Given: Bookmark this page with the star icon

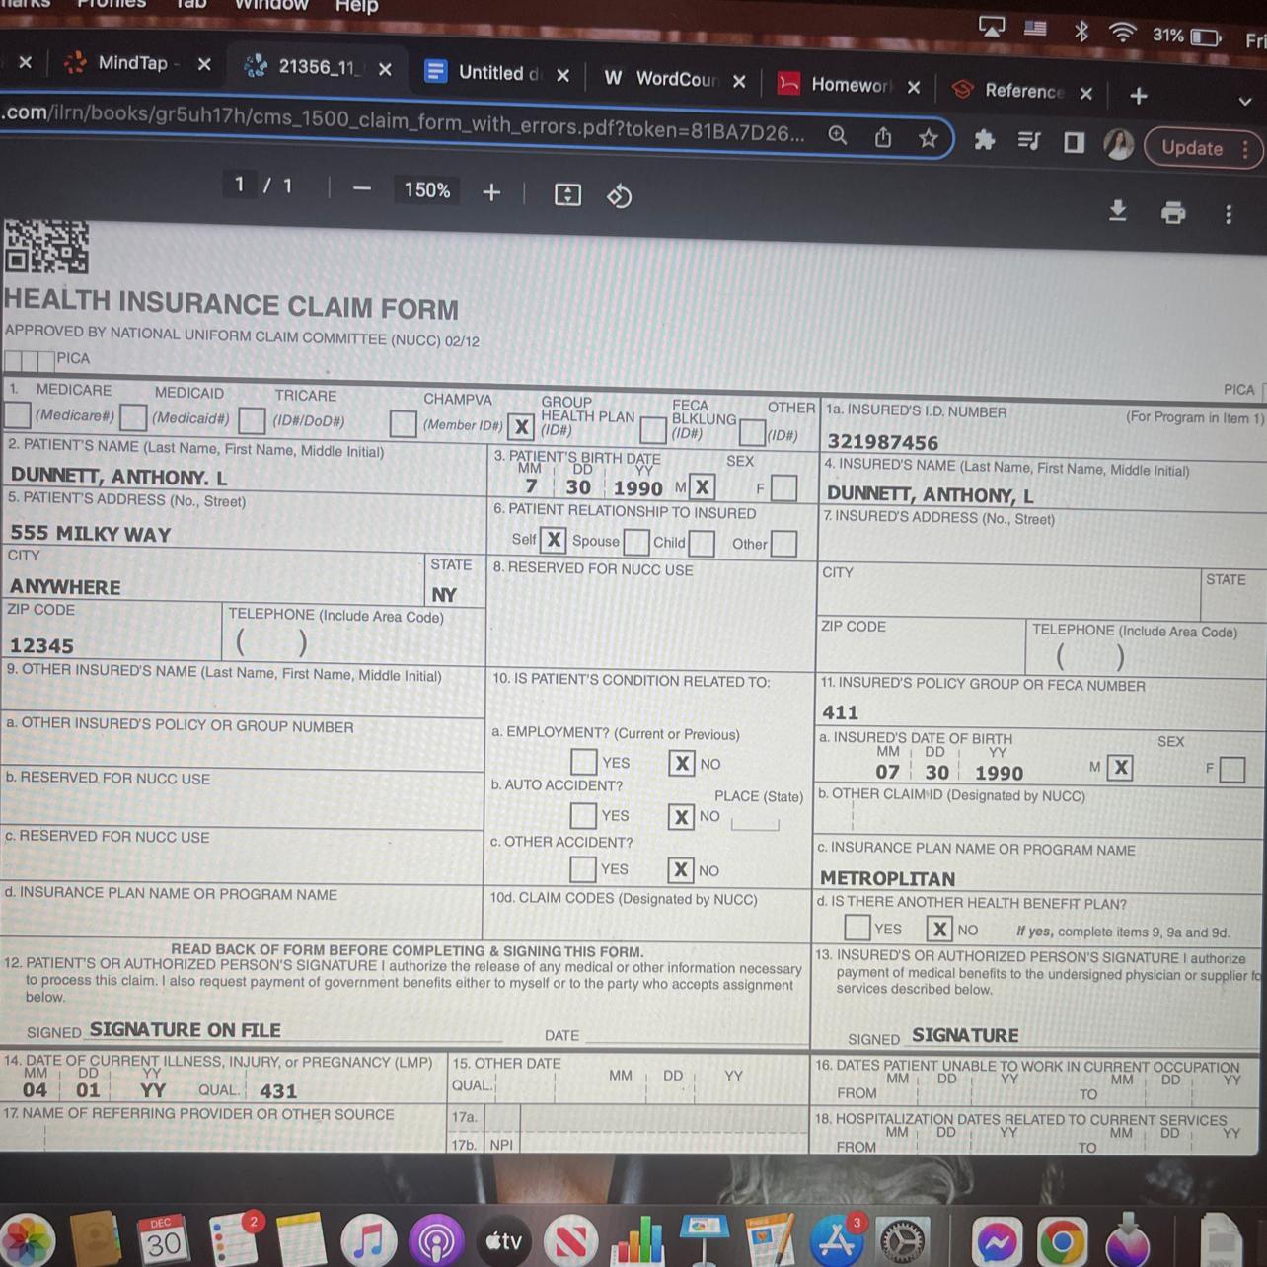Looking at the screenshot, I should point(929,138).
